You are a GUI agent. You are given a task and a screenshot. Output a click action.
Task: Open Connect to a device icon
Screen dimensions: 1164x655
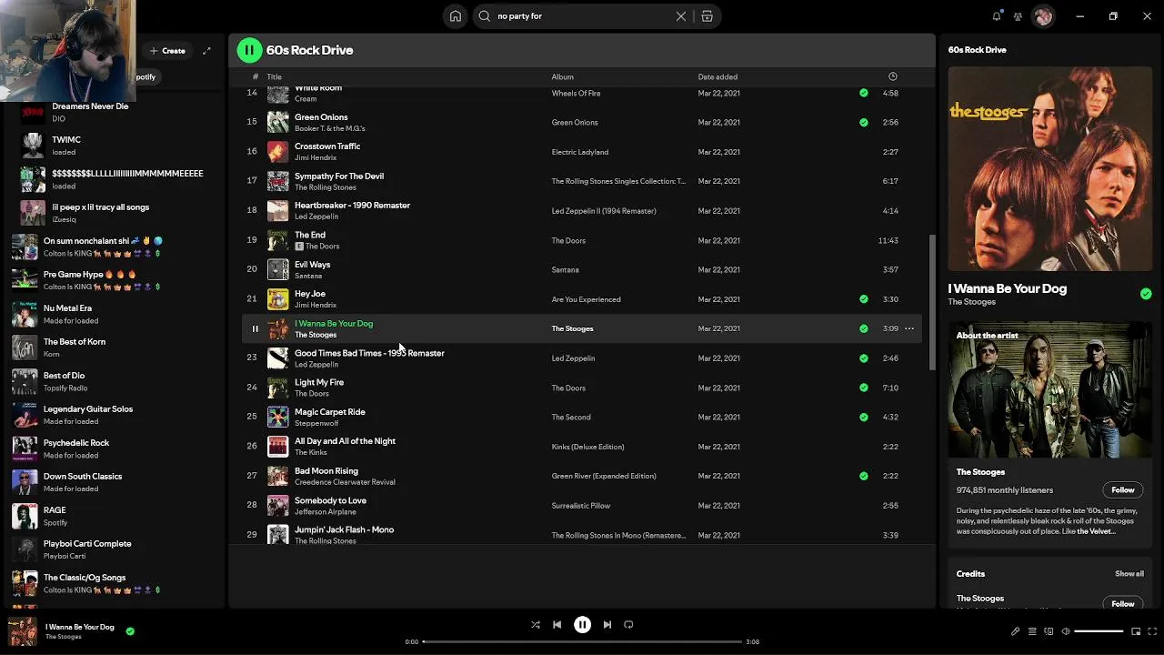pos(1049,631)
